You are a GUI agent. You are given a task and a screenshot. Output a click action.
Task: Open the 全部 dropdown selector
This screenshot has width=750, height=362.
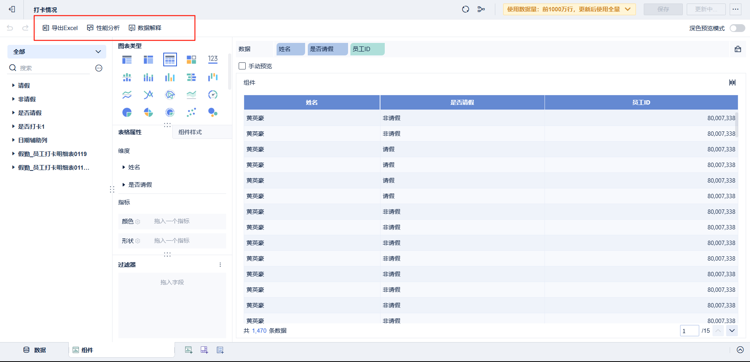point(57,51)
